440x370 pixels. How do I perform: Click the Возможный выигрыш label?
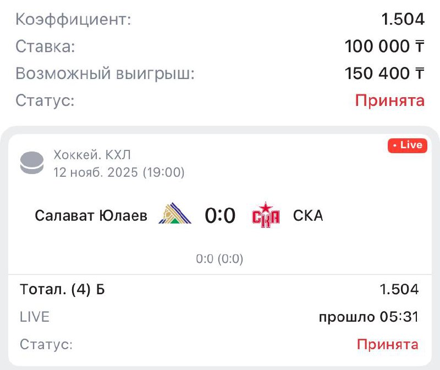tap(105, 74)
